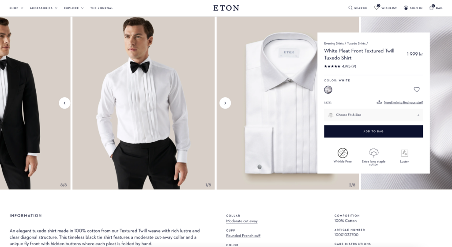452x247 pixels.
Task: Select the White color swatch
Action: 328,90
